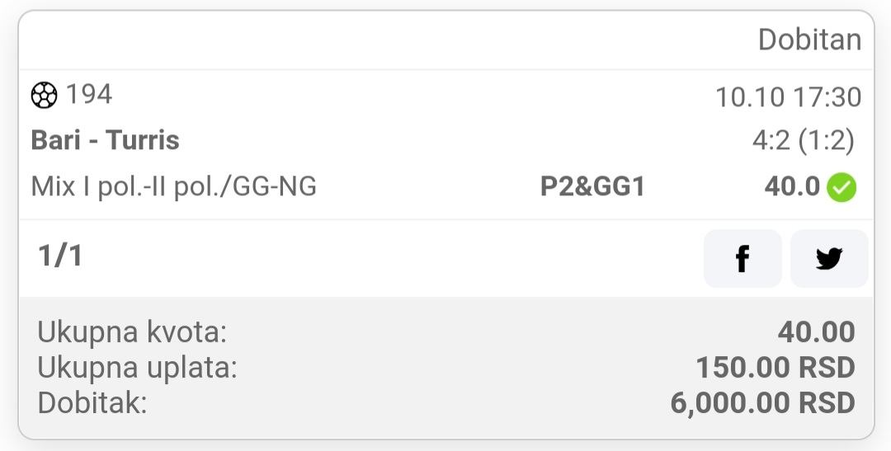The width and height of the screenshot is (891, 451).
Task: Click the 10.10 17:30 match date
Action: click(x=788, y=97)
